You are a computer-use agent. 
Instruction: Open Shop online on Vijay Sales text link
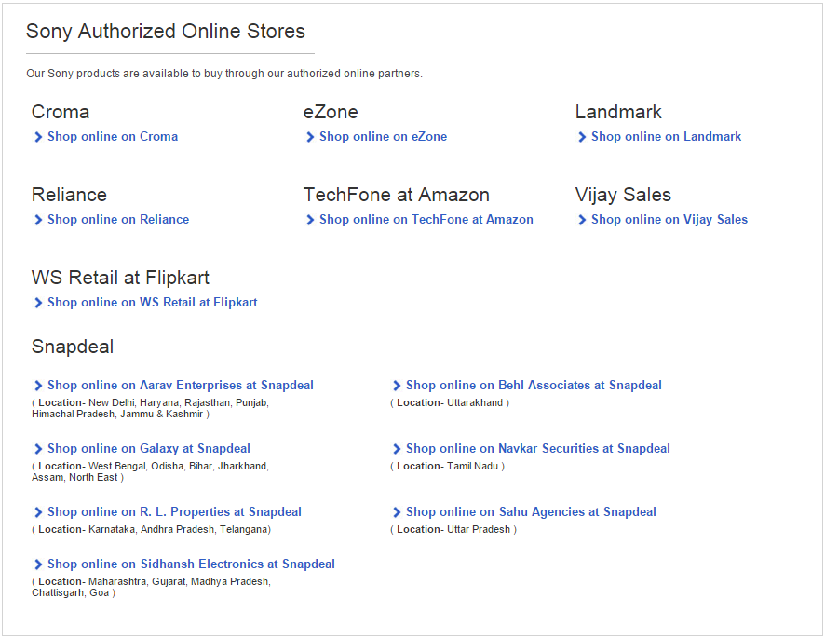669,220
